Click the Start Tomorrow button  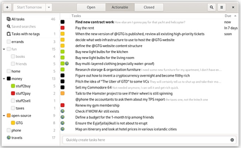(x=29, y=7)
